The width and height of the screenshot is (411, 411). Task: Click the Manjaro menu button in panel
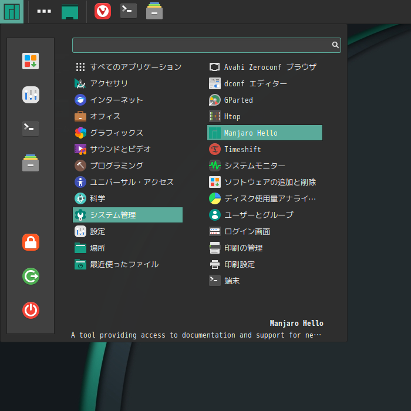coord(12,11)
